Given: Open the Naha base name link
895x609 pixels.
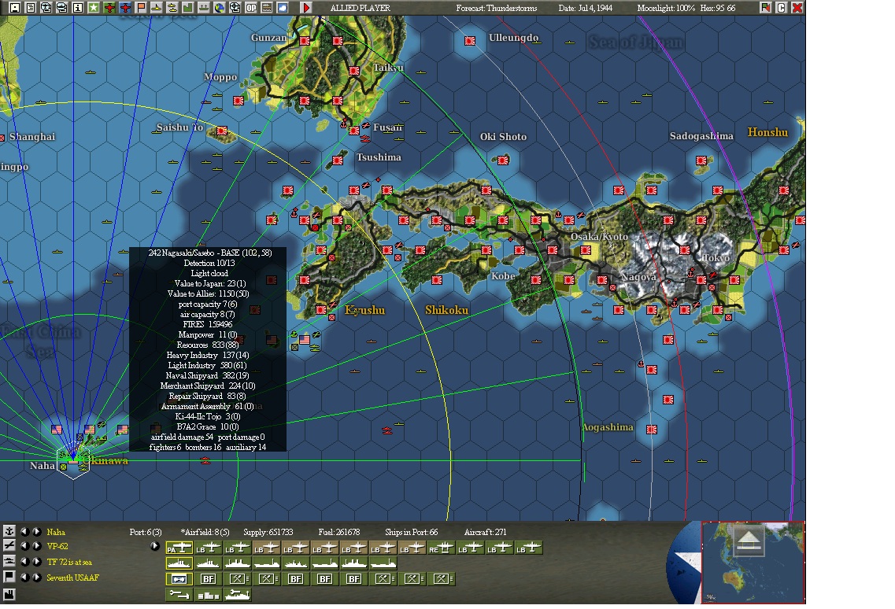Looking at the screenshot, I should [x=56, y=532].
